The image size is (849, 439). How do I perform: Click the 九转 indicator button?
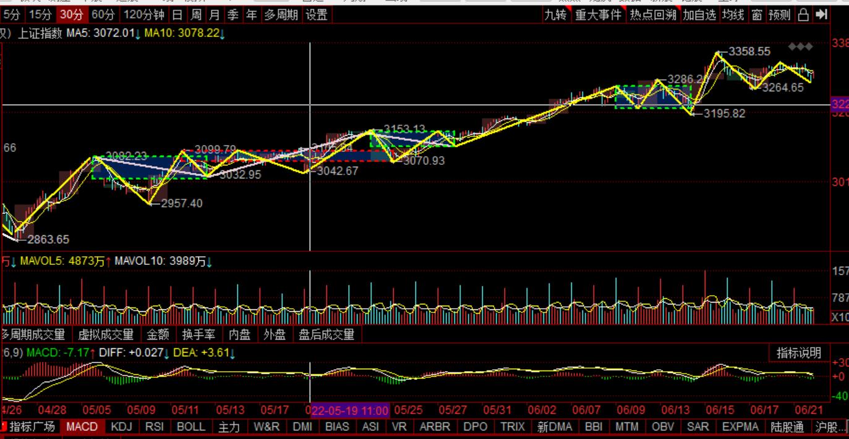pyautogui.click(x=555, y=15)
